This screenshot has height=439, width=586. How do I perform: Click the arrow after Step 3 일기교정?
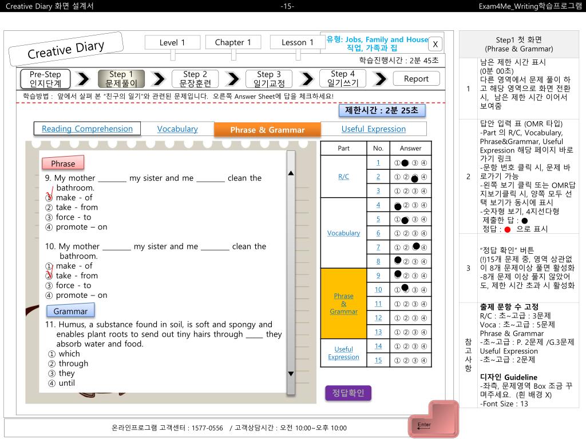point(307,79)
